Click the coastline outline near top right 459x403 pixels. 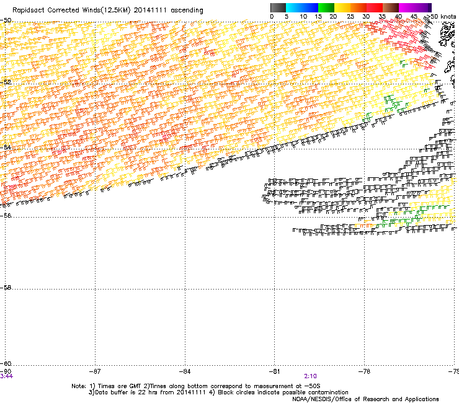coord(447,35)
